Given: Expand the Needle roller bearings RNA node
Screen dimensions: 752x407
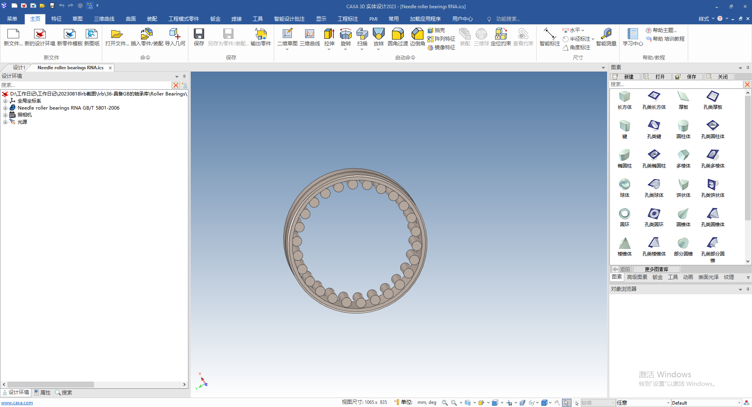Looking at the screenshot, I should click(x=5, y=108).
